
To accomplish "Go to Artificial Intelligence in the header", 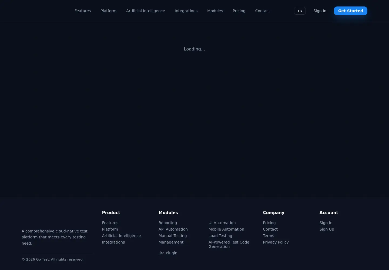I will (145, 11).
